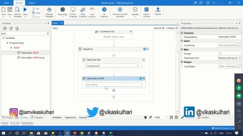Collapse the Programming tree node
The width and height of the screenshot is (243, 136).
click(7, 43)
